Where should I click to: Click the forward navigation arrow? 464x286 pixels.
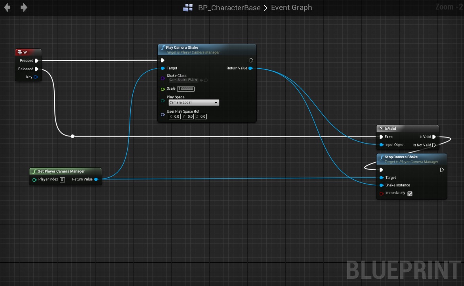(24, 8)
